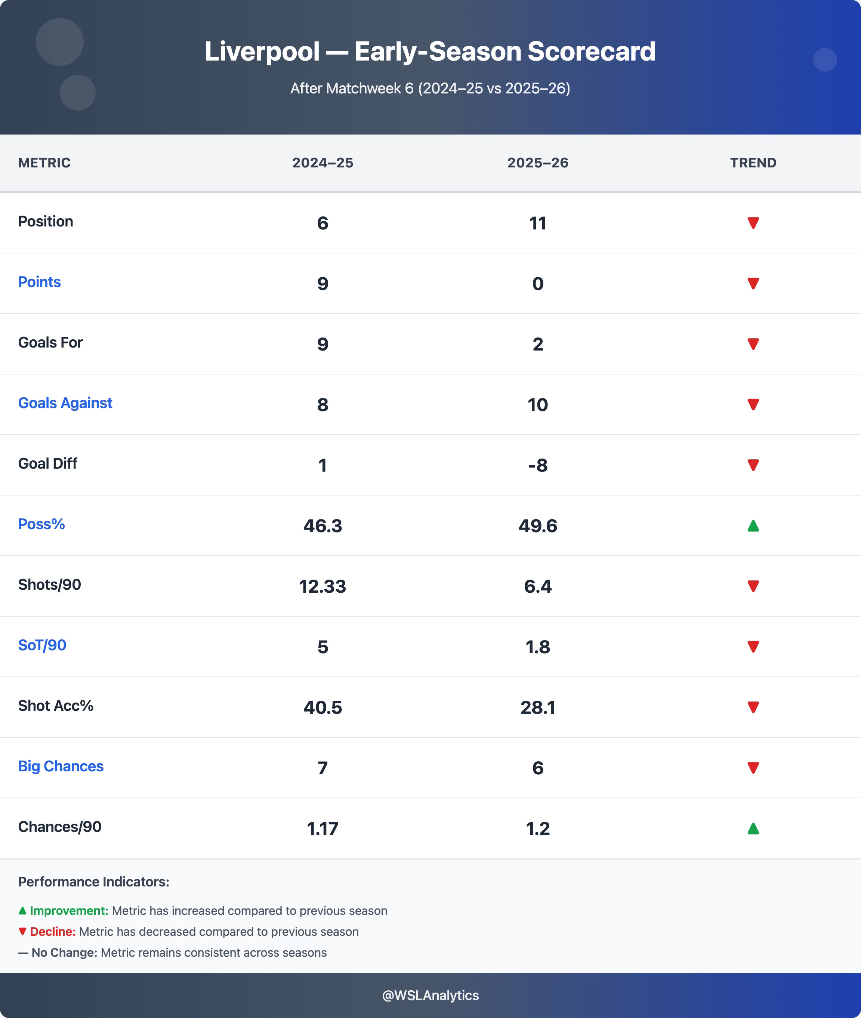This screenshot has width=861, height=1018.
Task: Click green triangle in the Improvement legend
Action: (x=22, y=911)
